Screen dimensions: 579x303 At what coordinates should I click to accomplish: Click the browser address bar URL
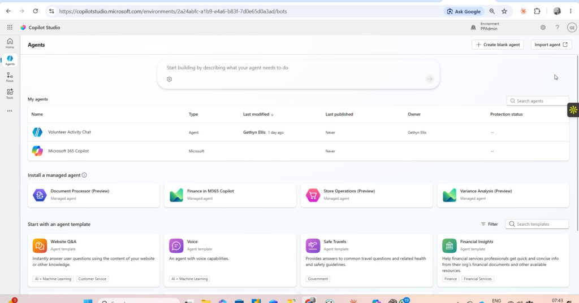pyautogui.click(x=173, y=11)
